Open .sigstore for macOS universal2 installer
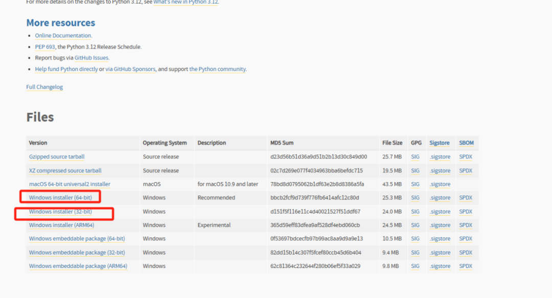Viewport: 552px width, 298px height. coord(440,184)
